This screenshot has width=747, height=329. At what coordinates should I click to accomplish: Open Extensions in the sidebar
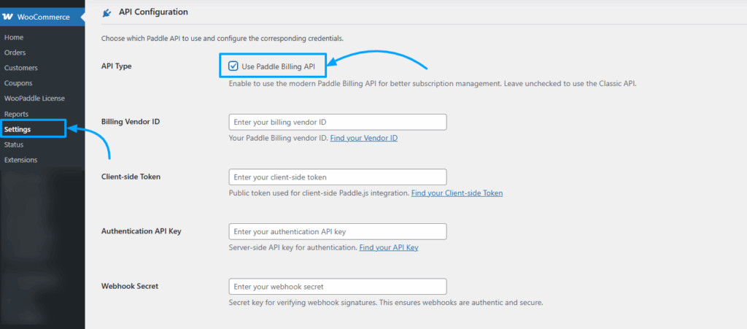pyautogui.click(x=21, y=160)
